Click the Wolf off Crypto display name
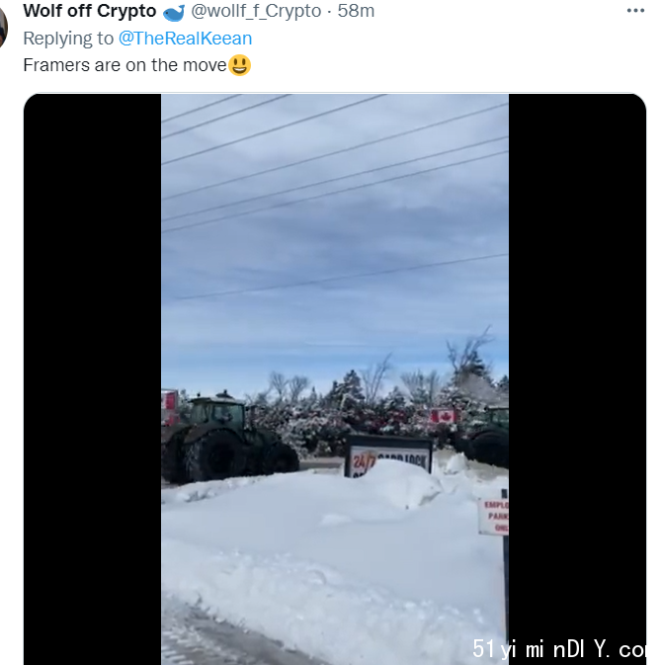 pyautogui.click(x=90, y=11)
